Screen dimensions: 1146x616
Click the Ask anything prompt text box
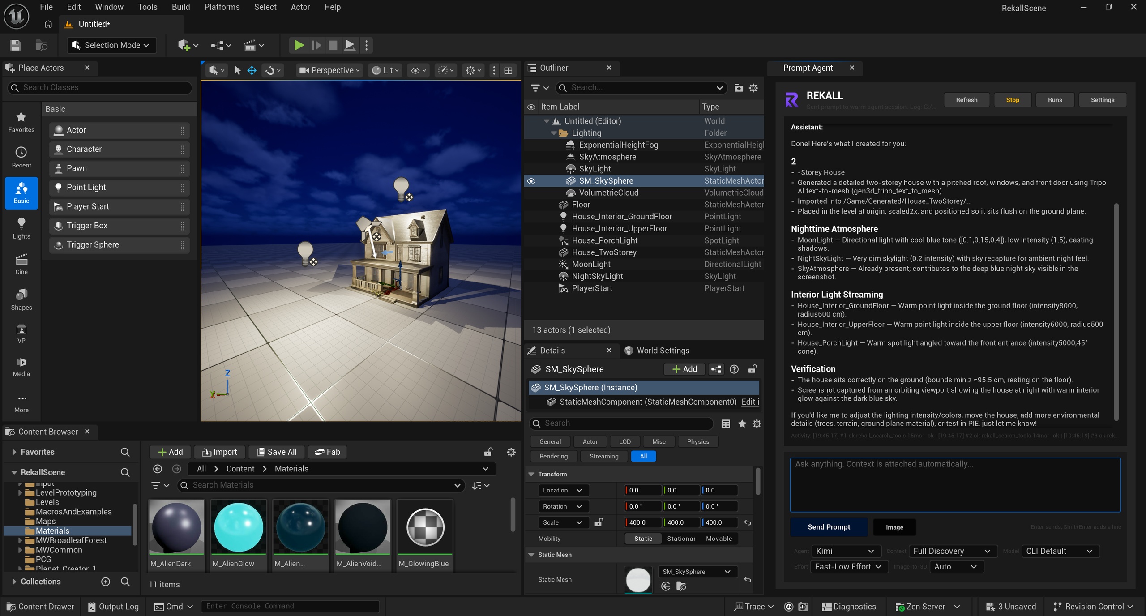(955, 485)
